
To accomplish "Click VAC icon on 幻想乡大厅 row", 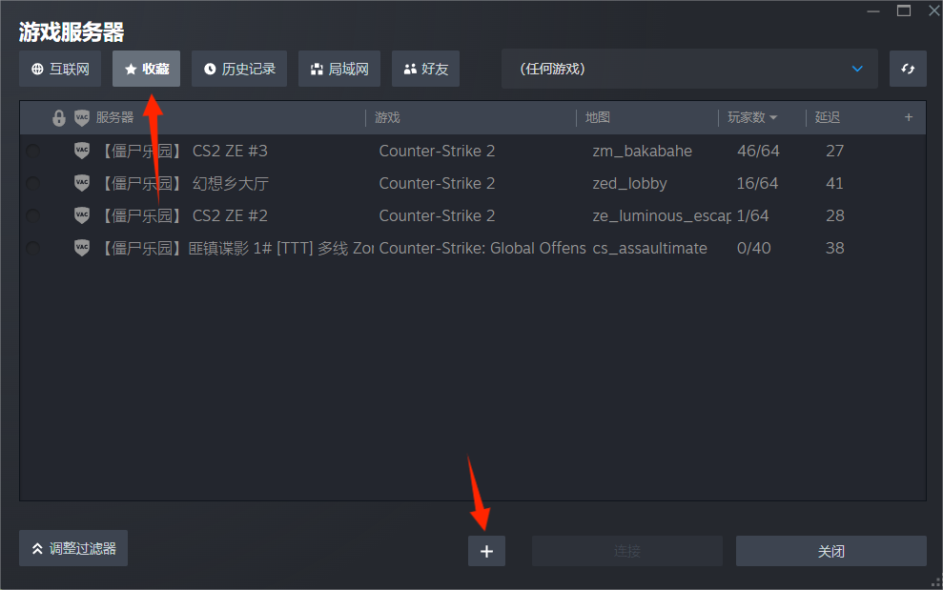I will pos(81,183).
